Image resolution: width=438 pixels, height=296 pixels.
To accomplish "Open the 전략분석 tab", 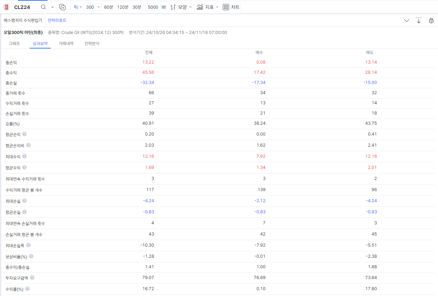I will tap(92, 44).
